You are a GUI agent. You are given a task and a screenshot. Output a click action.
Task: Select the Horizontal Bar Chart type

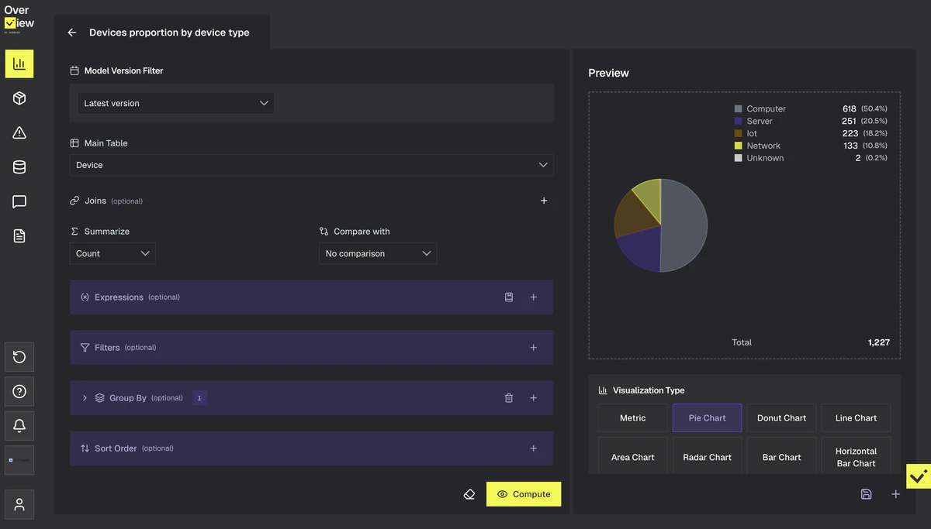tap(856, 457)
